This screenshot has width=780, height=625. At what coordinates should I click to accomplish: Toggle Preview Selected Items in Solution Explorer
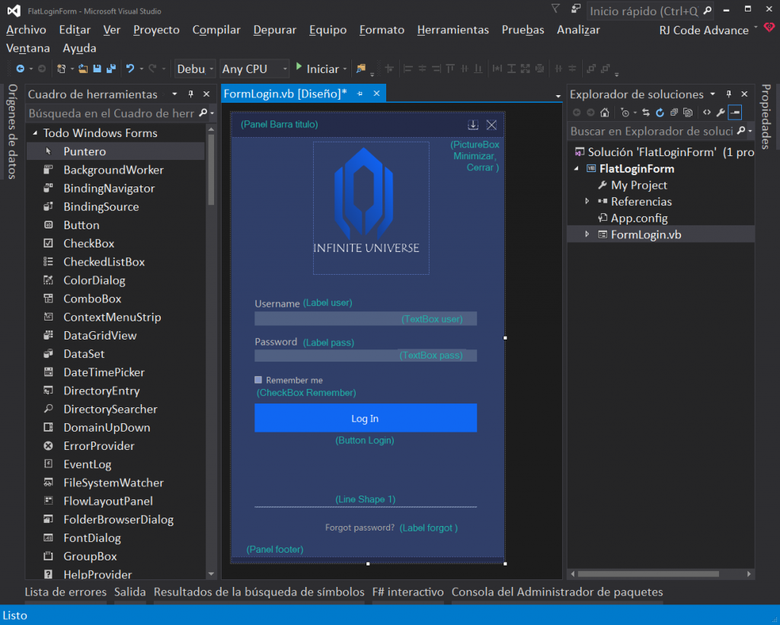734,113
